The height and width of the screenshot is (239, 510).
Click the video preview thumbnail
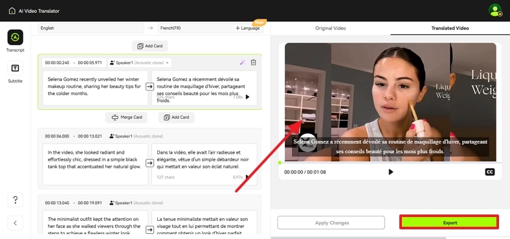point(391,102)
